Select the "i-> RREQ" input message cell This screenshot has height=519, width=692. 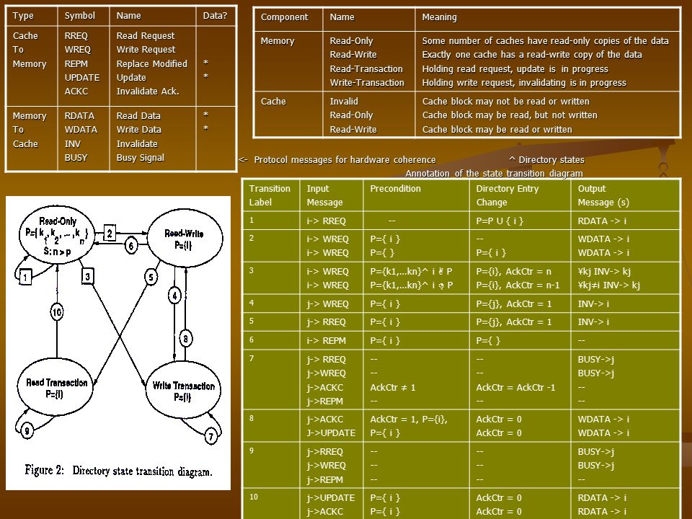point(326,221)
